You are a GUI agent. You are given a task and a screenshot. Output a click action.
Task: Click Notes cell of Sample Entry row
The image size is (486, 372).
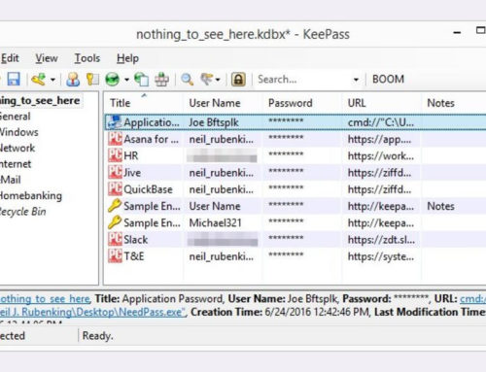[440, 206]
